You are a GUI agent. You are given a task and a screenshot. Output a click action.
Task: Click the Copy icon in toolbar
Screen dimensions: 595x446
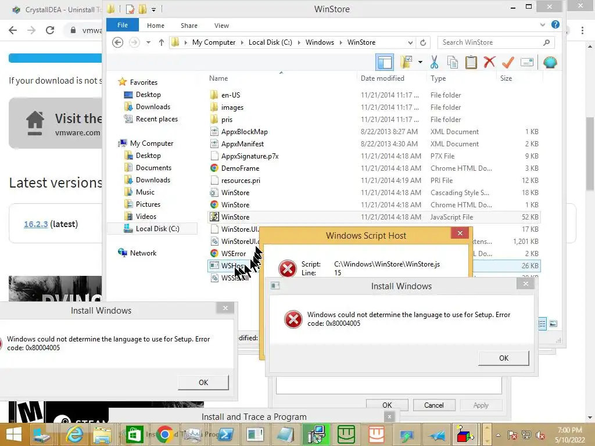pos(452,62)
